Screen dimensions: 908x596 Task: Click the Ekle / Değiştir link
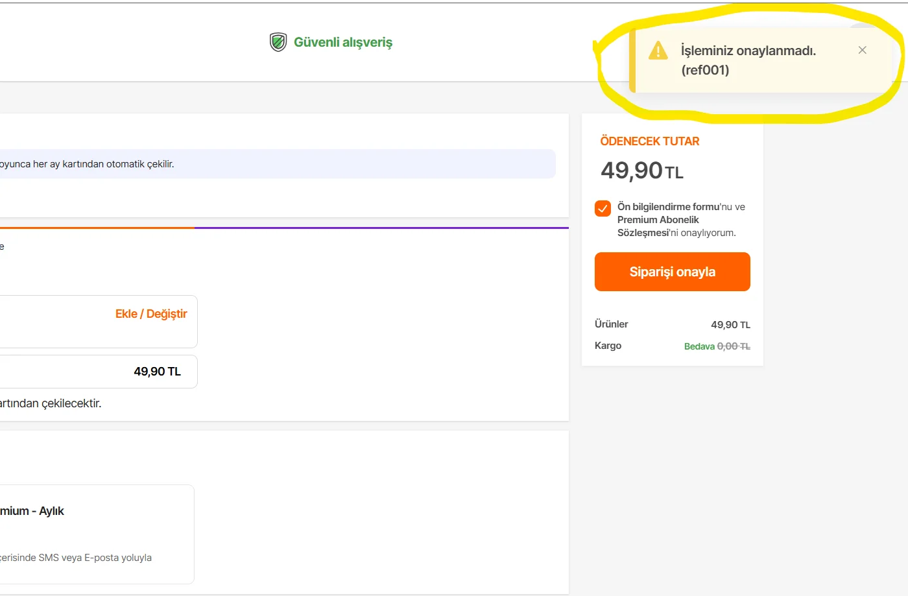click(x=151, y=314)
